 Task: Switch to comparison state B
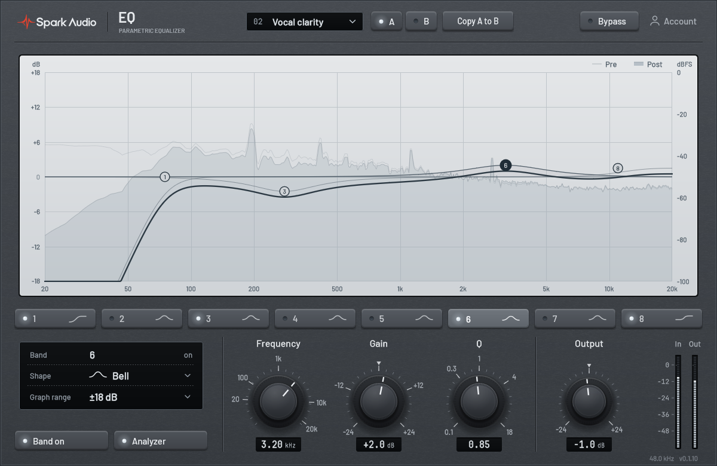(x=421, y=22)
